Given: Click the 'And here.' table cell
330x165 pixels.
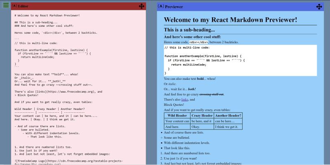Looking at the screenshot, I should tap(177, 127).
